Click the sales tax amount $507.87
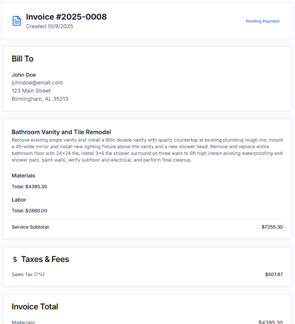295x324 pixels. [x=274, y=275]
